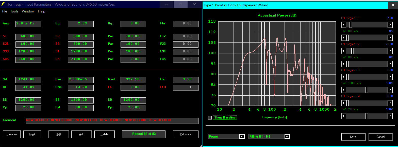Click the Fr1 Segment 1 slider thumb
This screenshot has height=147, width=398.
click(x=351, y=25)
